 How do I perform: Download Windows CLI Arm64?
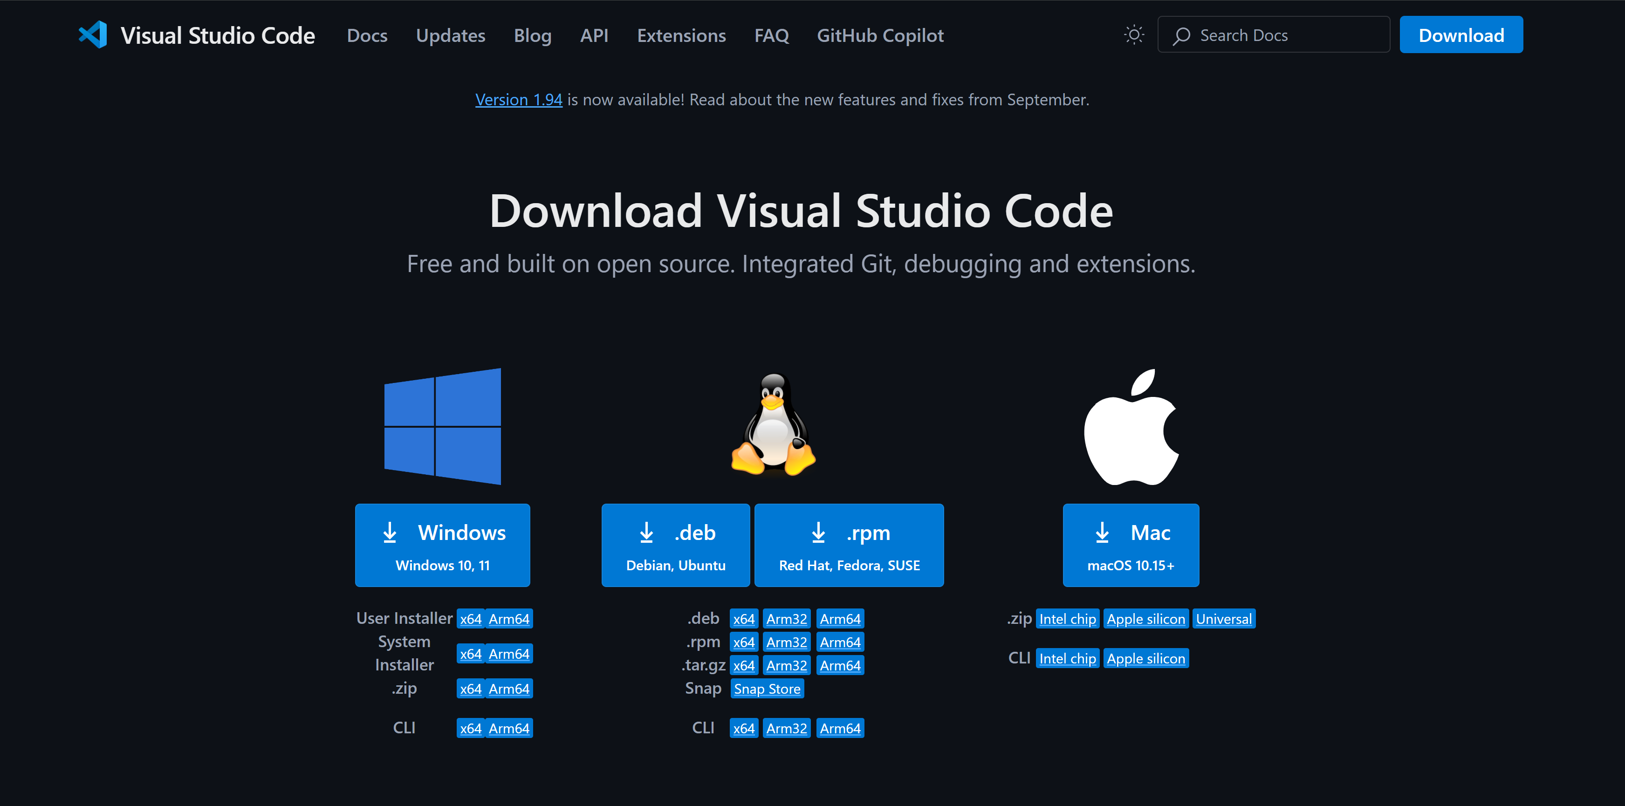coord(509,728)
